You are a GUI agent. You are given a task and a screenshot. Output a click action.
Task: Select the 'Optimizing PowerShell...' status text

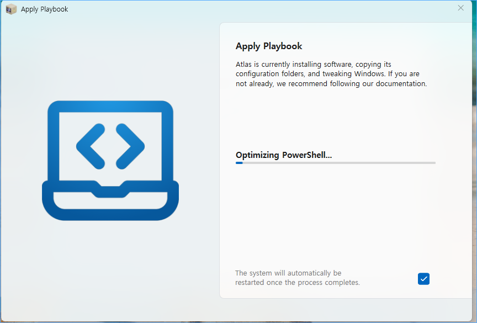[x=284, y=155]
